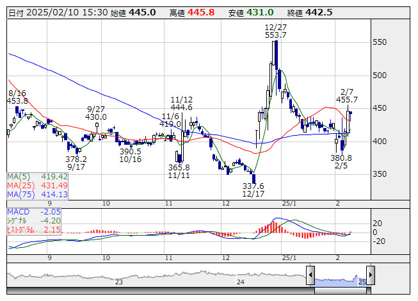Click the 10/16 390.5 low label
The image size is (418, 301).
[131, 156]
